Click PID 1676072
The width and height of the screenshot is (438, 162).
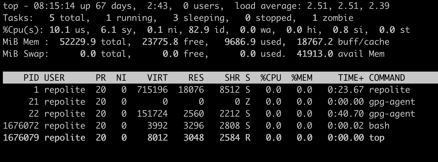point(21,126)
